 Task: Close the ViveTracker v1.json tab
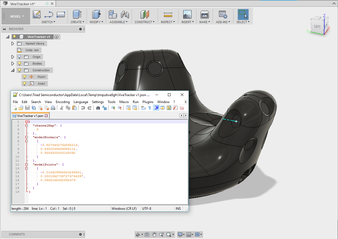46,116
